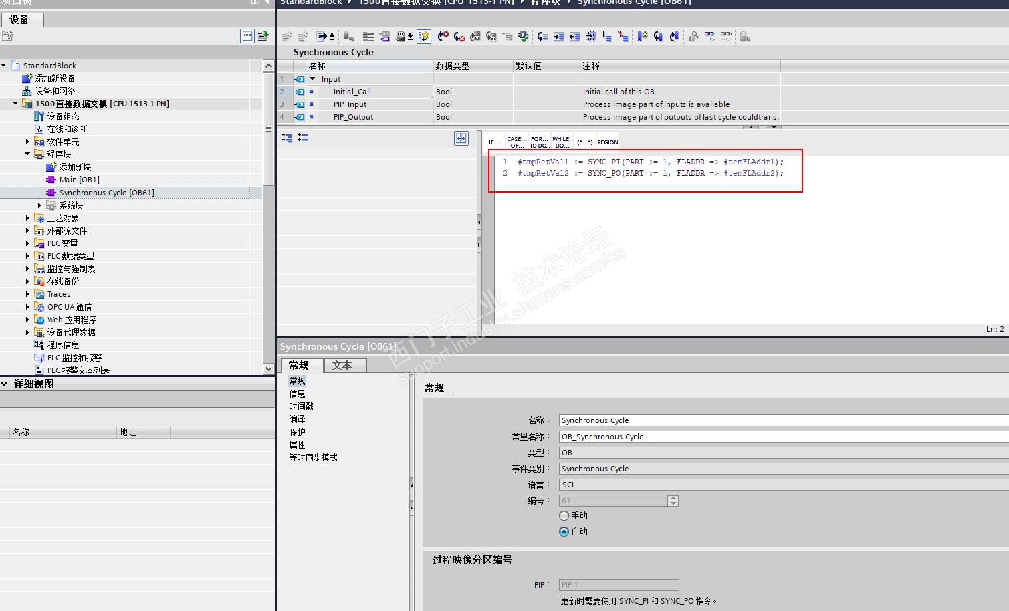This screenshot has width=1009, height=611.
Task: Click the Devices and networks icon
Action: 27,91
